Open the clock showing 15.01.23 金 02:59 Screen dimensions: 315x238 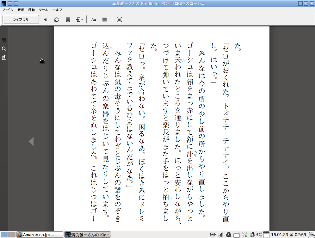(288, 235)
